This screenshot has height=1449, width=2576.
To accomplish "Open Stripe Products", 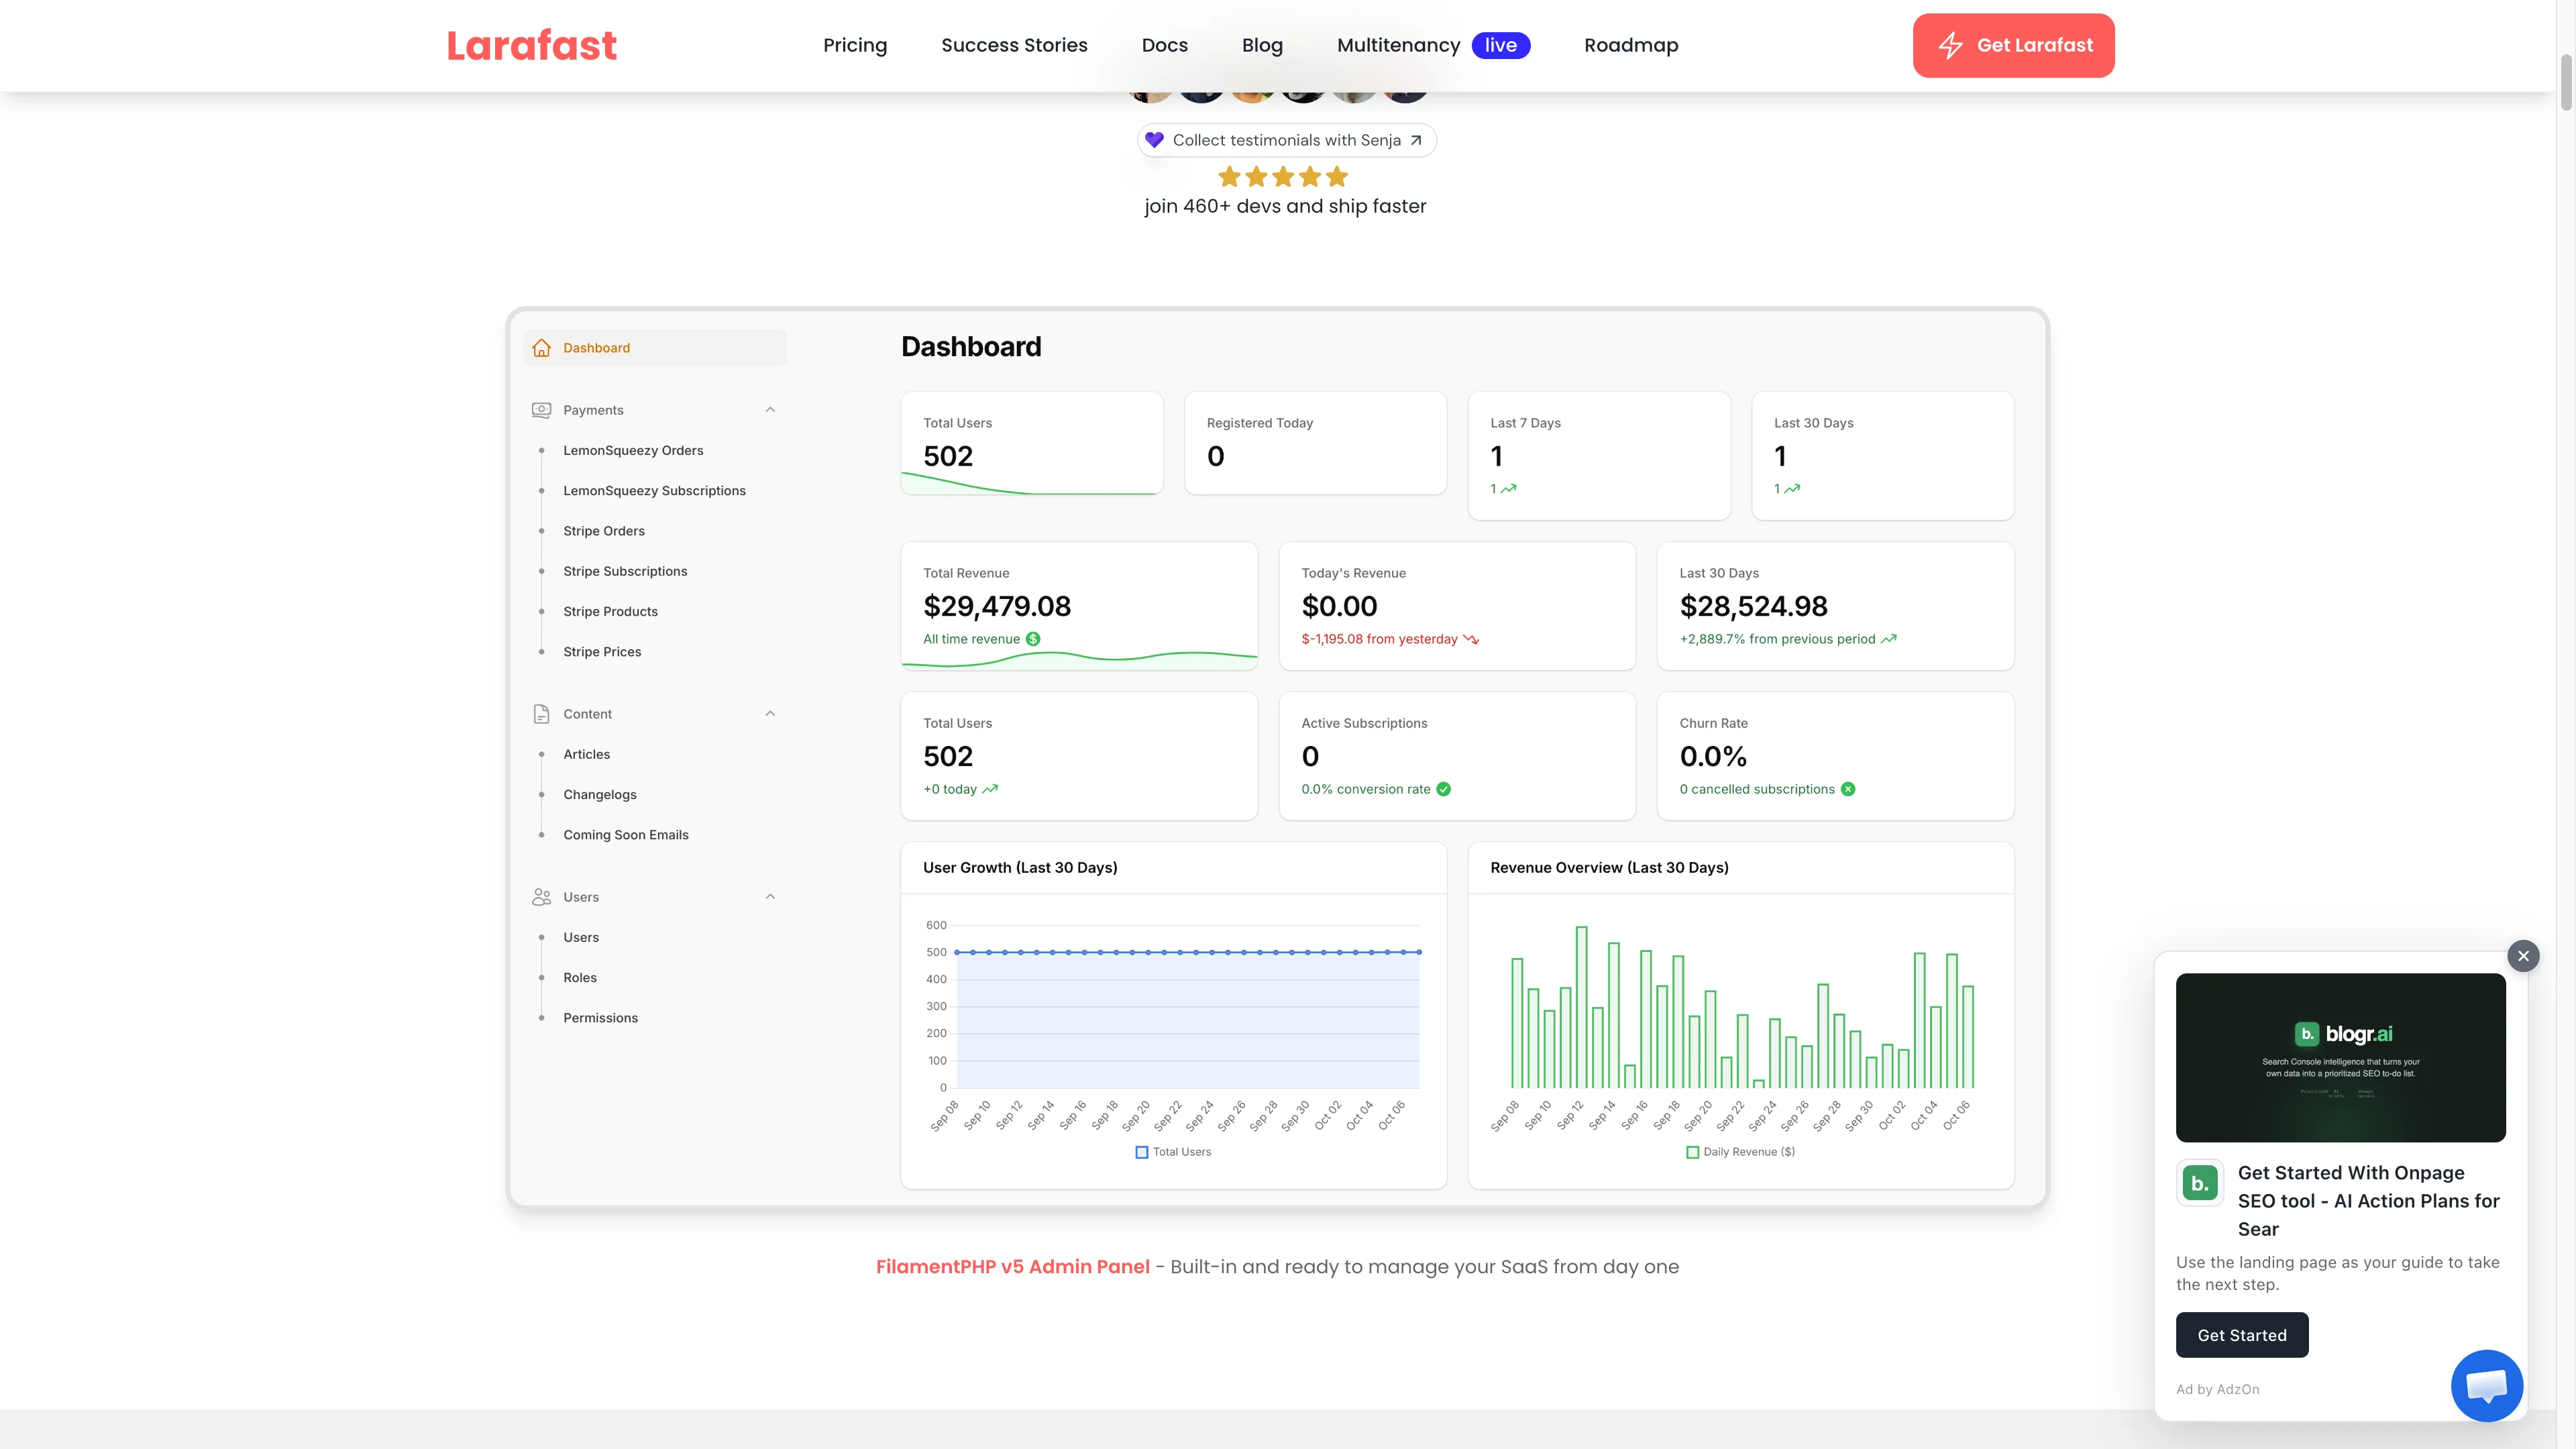I will (610, 611).
